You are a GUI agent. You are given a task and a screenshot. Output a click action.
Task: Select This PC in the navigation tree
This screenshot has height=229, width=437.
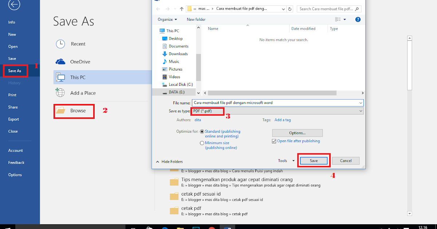[169, 31]
